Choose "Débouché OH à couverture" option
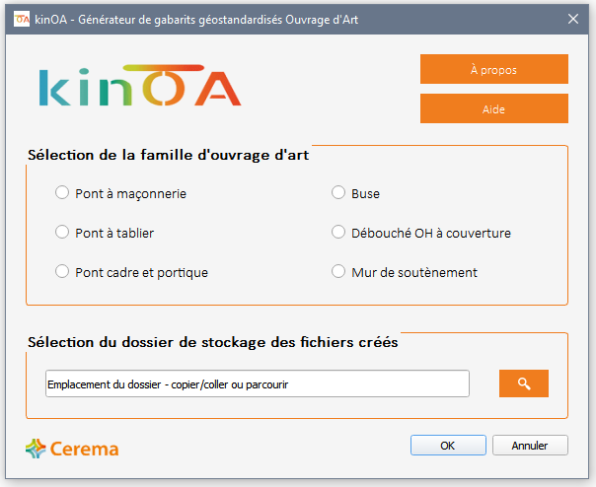 click(338, 233)
